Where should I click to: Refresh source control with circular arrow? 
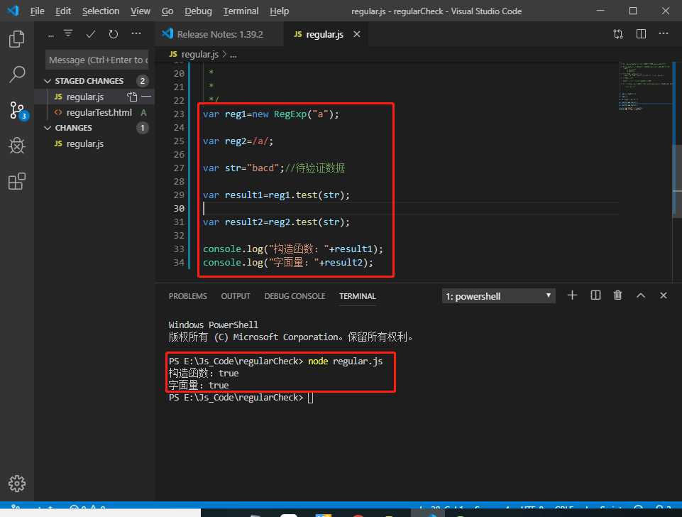click(113, 34)
